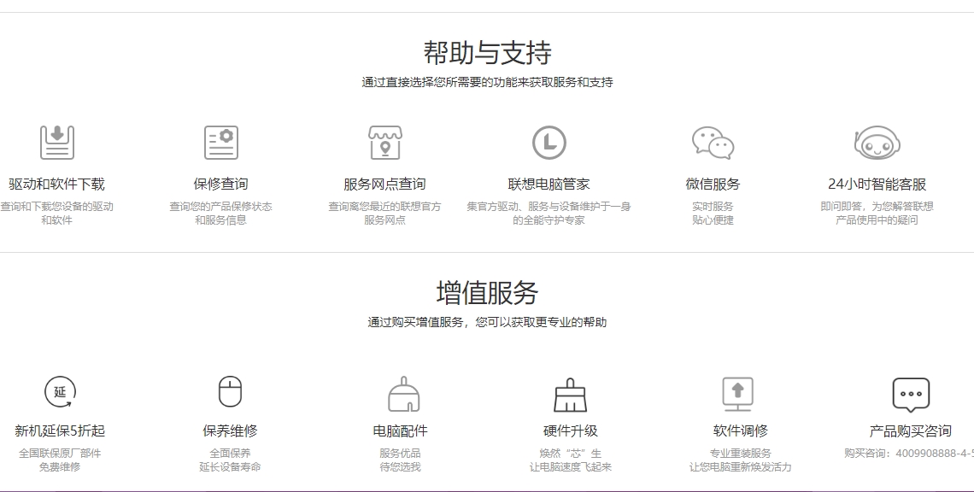This screenshot has height=492, width=974.
Task: Select the 延 extended warranty circle icon
Action: (61, 392)
